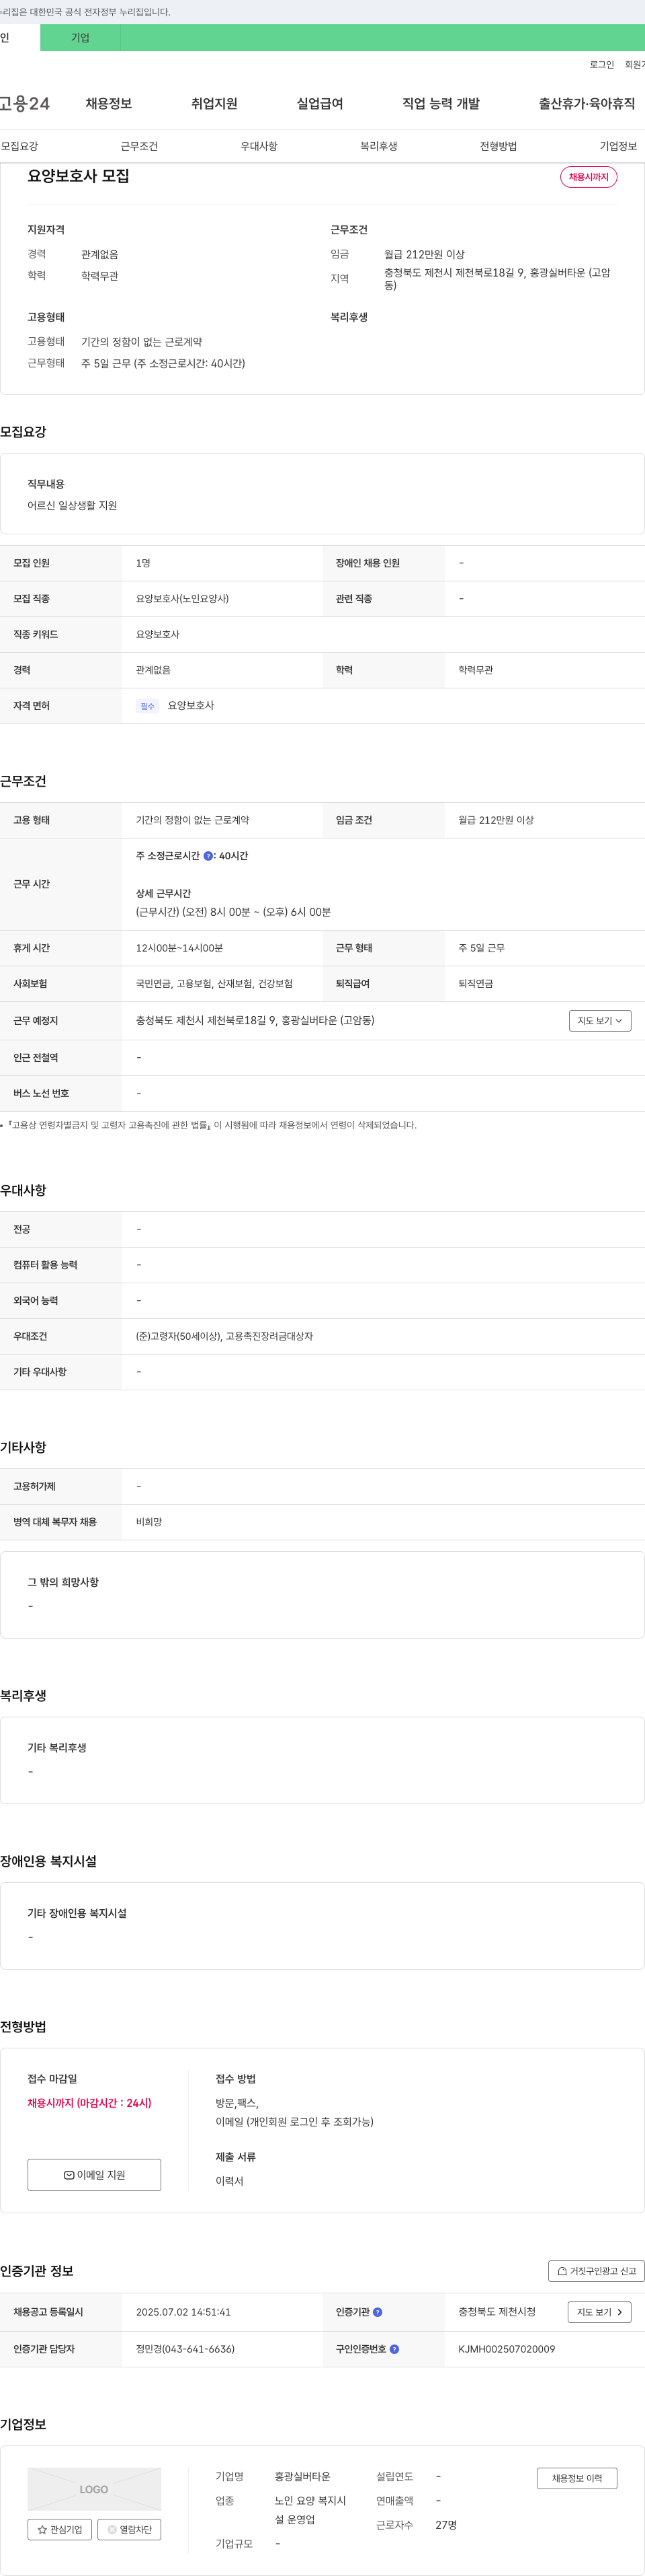Screen dimensions: 645x2576
Task: Click the 필수 badge before 요양보호사
Action: (148, 706)
